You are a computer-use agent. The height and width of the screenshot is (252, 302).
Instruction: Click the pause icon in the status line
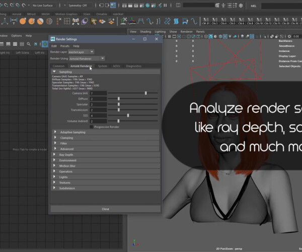(x=165, y=6)
